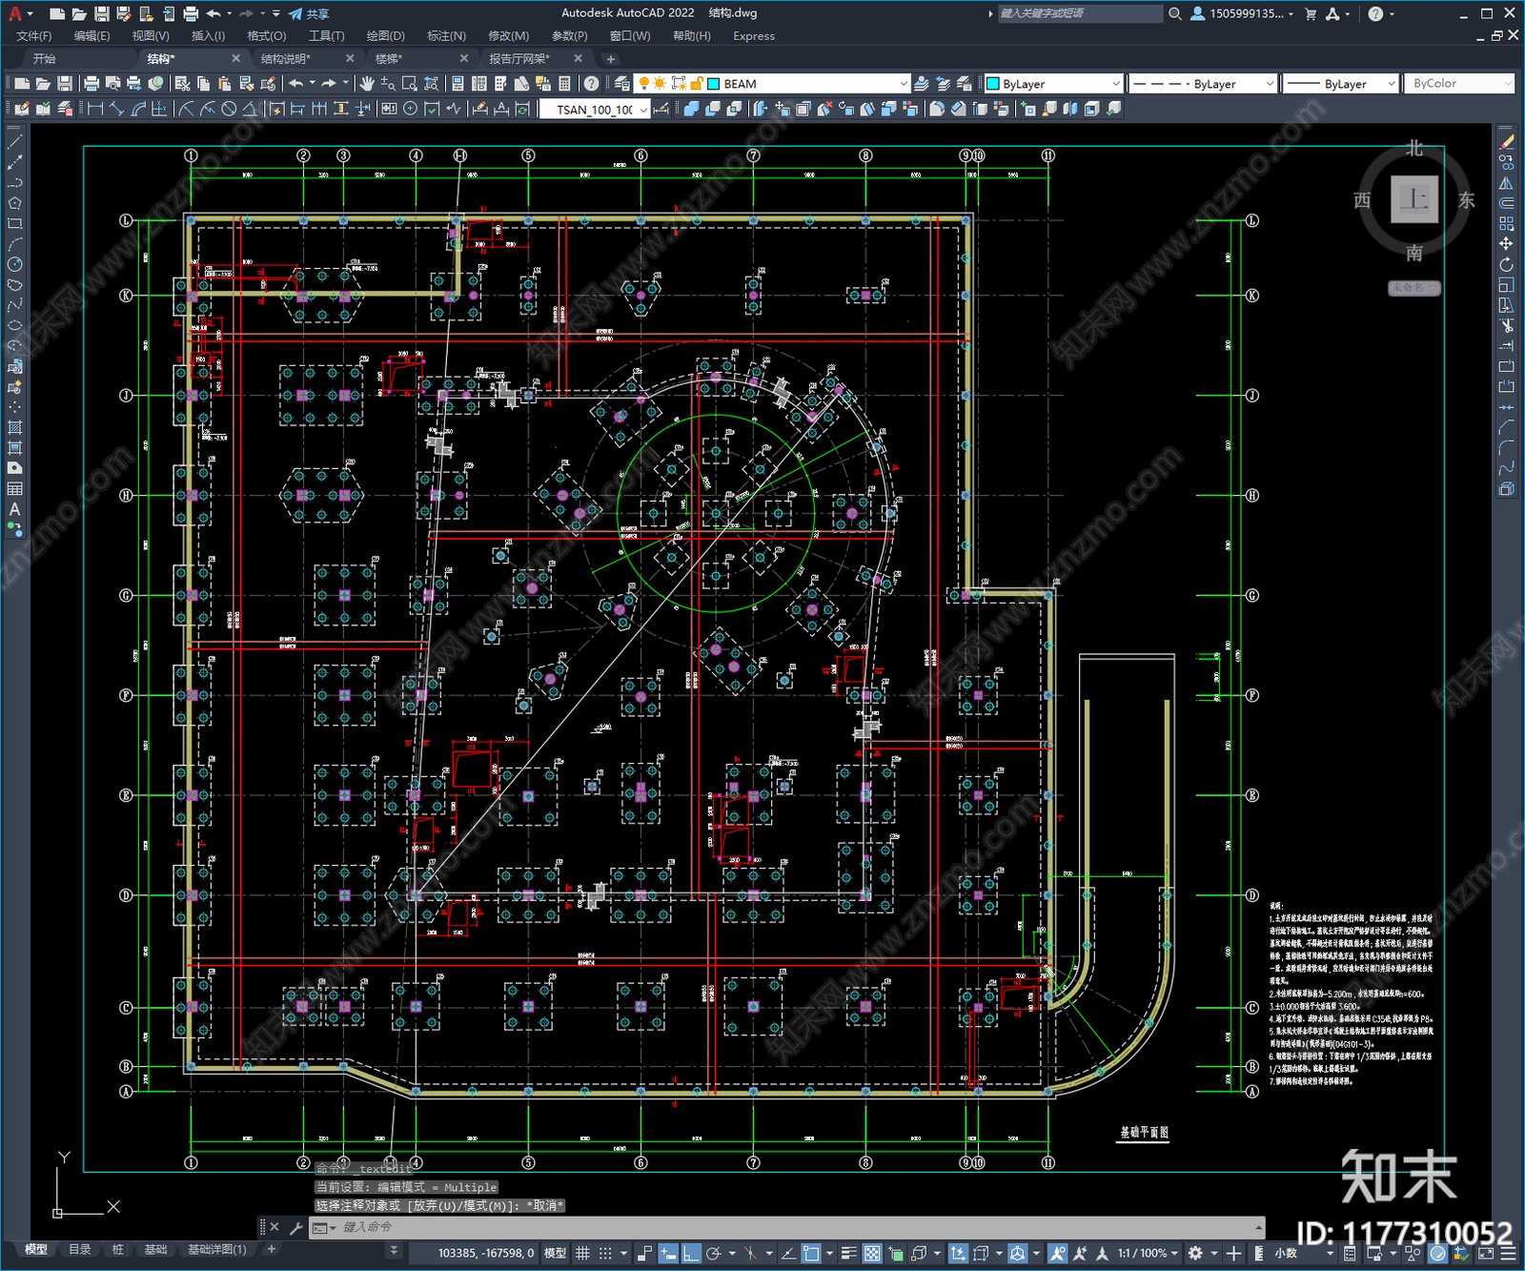The height and width of the screenshot is (1271, 1525).
Task: Open the 修改(M) menu
Action: [508, 36]
